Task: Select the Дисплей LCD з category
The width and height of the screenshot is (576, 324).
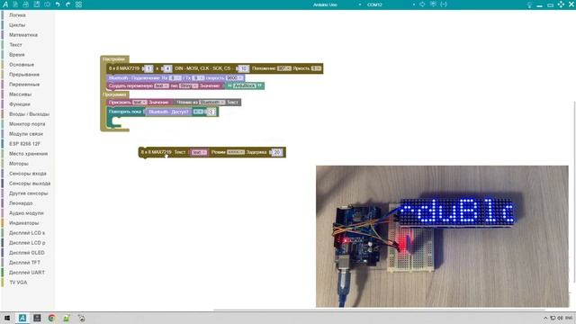Action: [x=27, y=233]
